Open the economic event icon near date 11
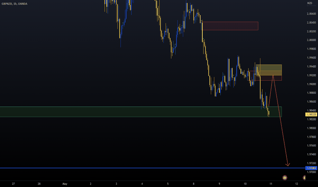 click(x=285, y=178)
